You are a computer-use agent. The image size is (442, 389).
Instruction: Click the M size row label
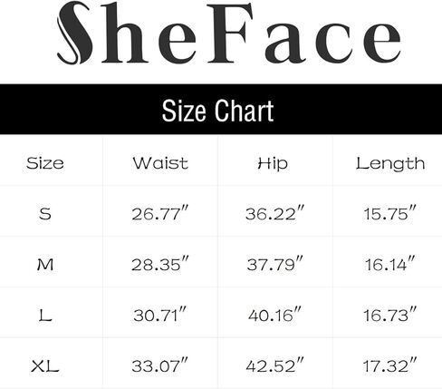[x=45, y=265]
